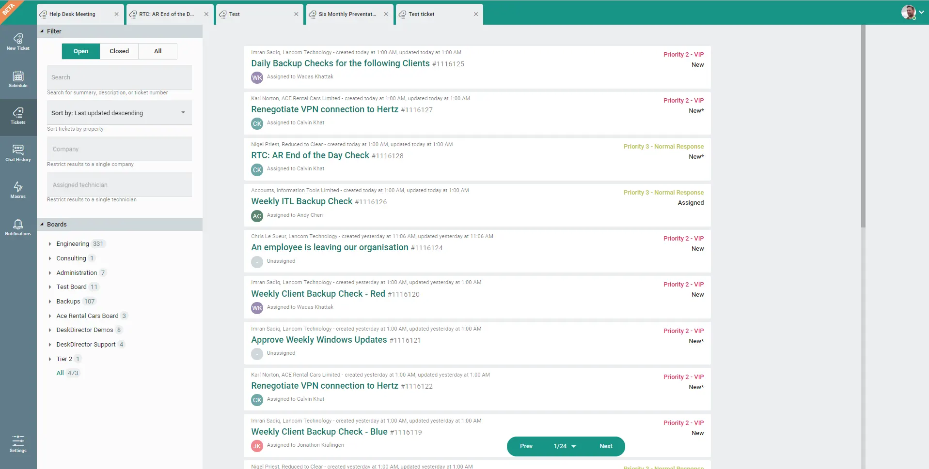Click CK avatar on RTC: AR End ticket

coord(257,169)
